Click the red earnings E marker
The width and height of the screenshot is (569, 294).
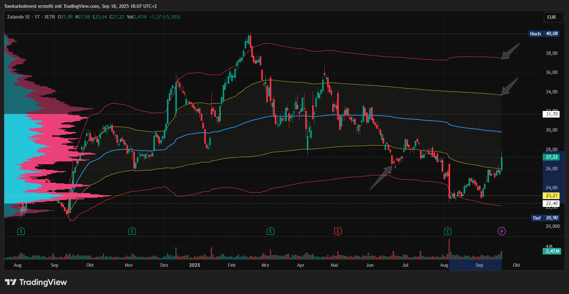338,232
